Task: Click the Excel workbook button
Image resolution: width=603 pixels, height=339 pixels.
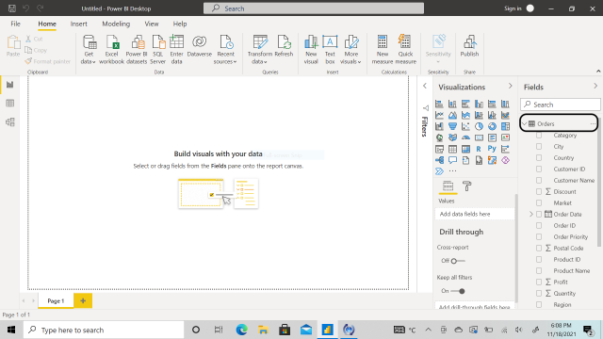Action: (x=111, y=50)
